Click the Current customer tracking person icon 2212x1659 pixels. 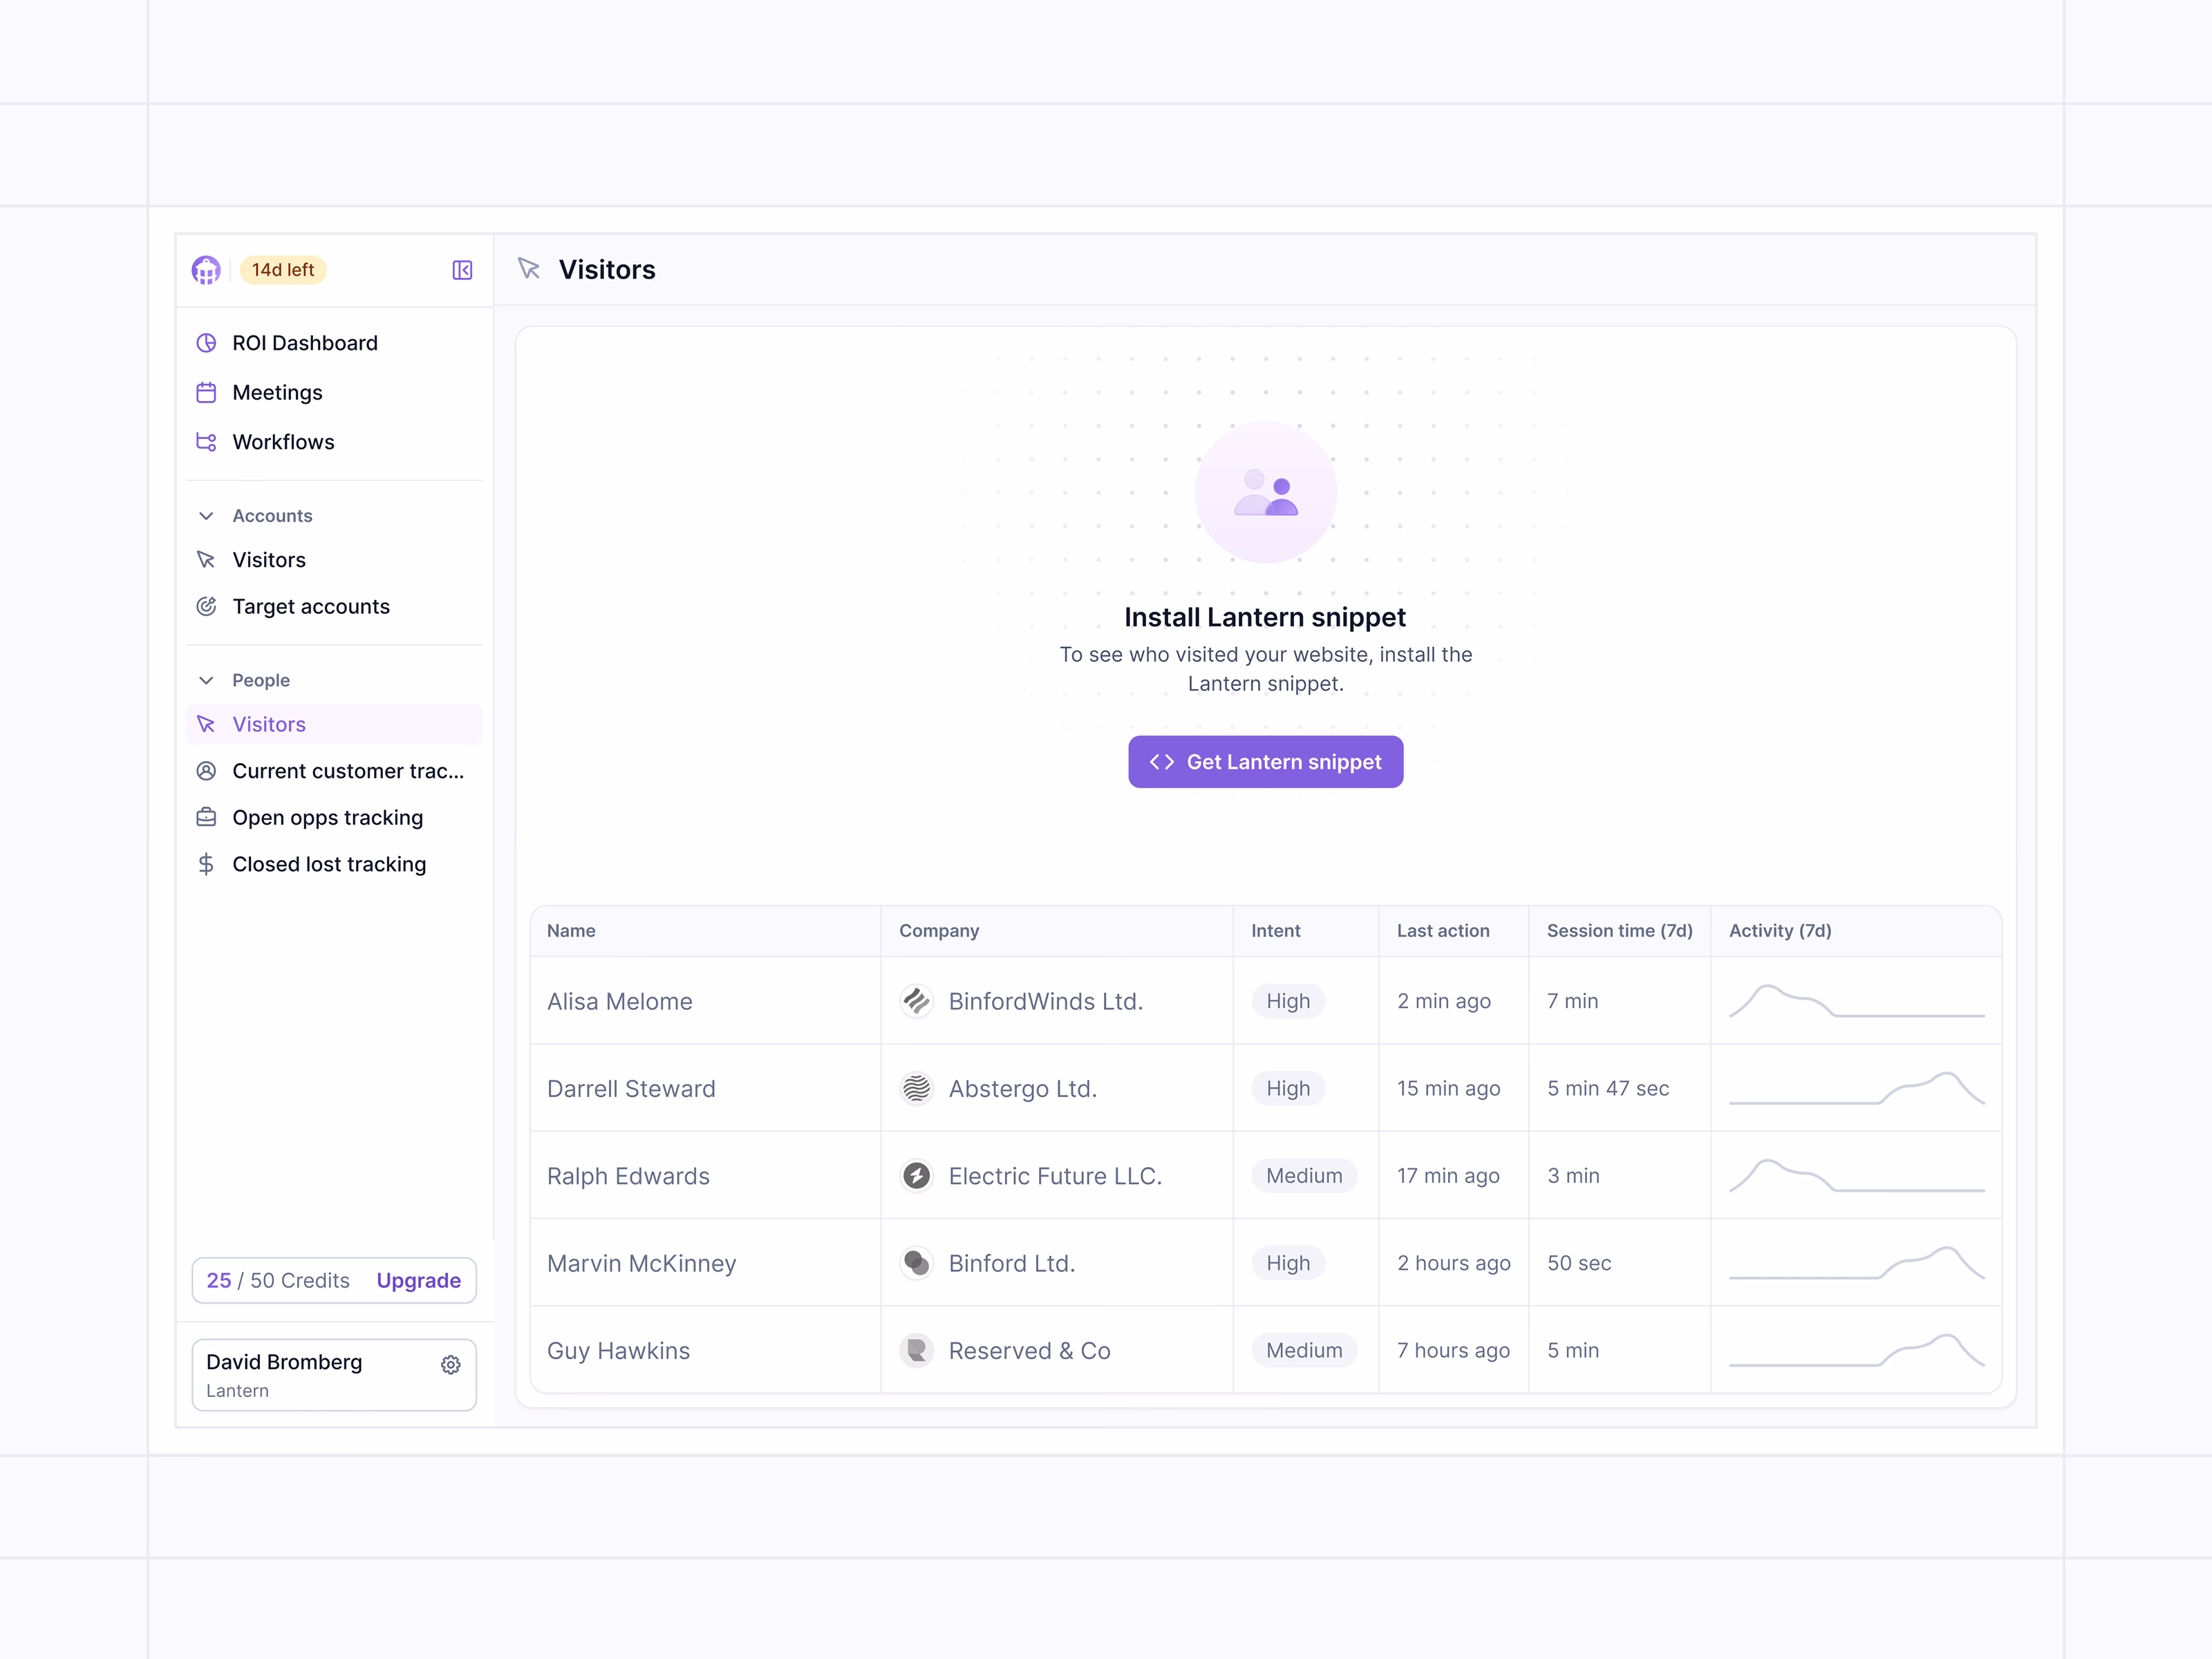[206, 771]
